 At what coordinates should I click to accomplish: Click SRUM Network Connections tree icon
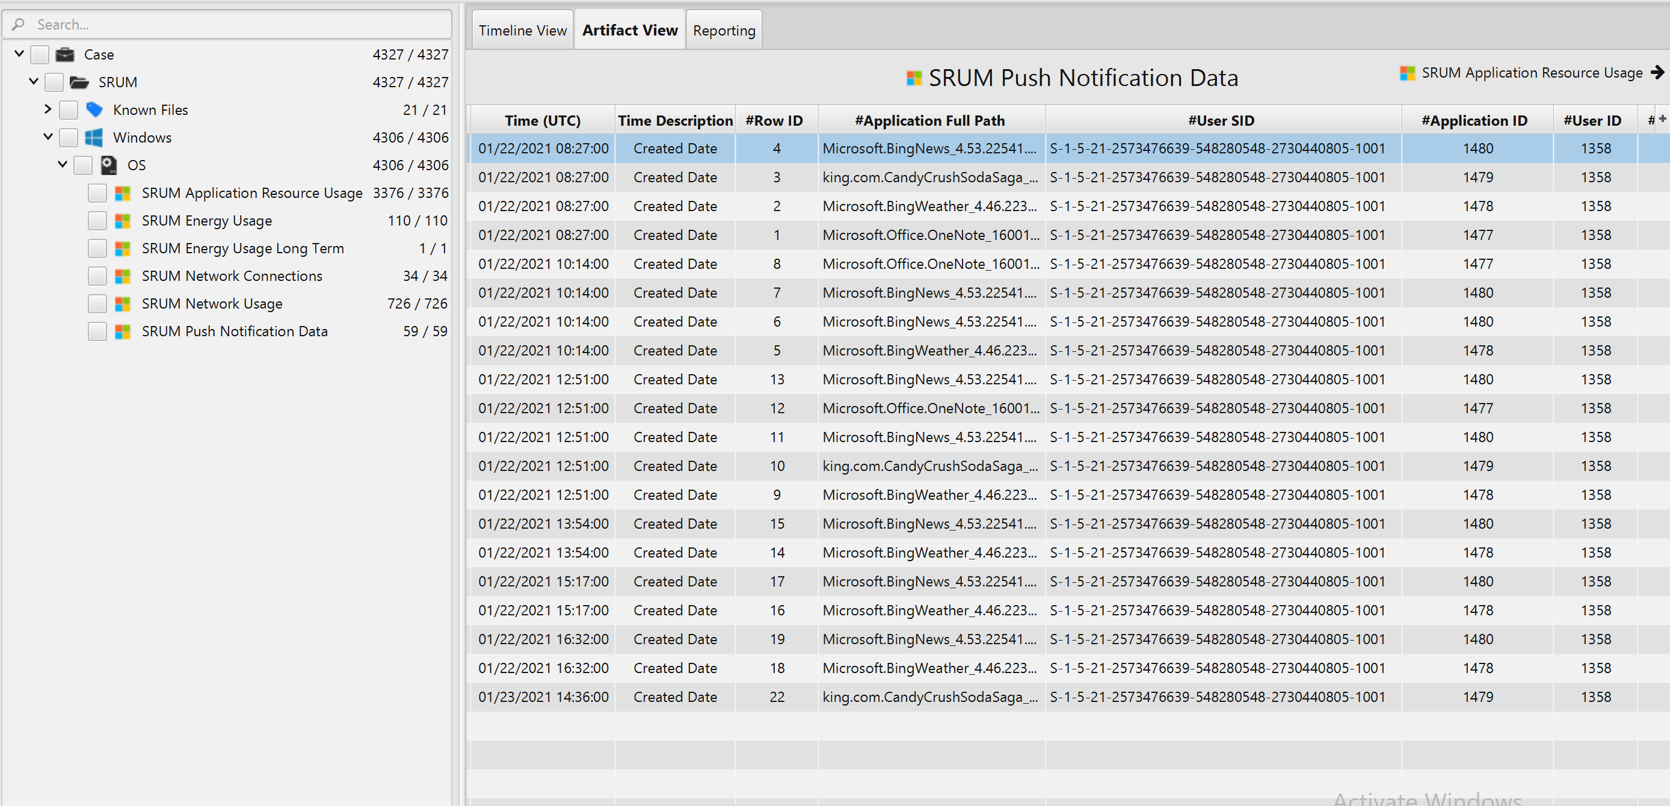pos(123,276)
